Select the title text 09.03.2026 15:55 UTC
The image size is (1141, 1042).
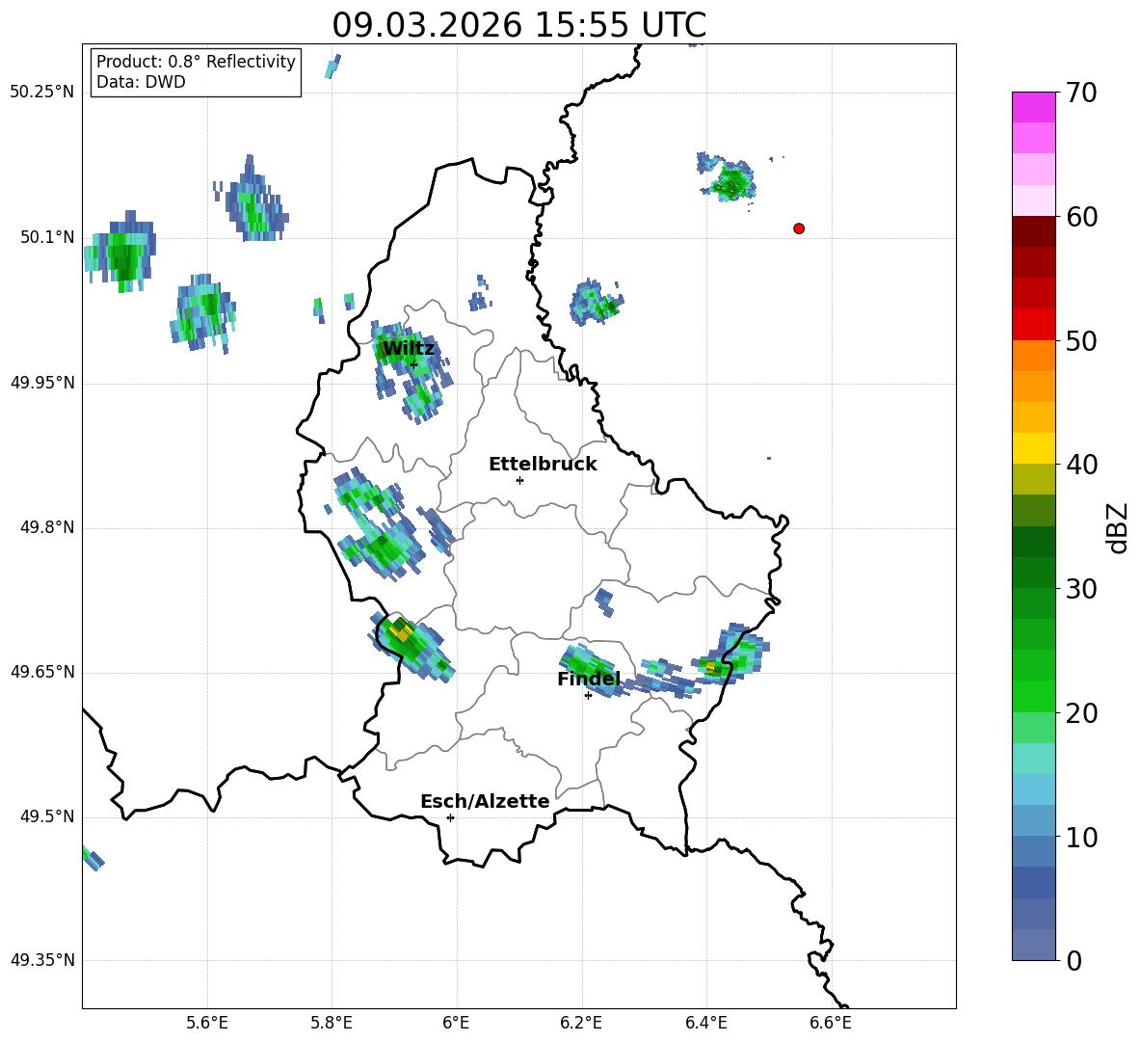(518, 25)
